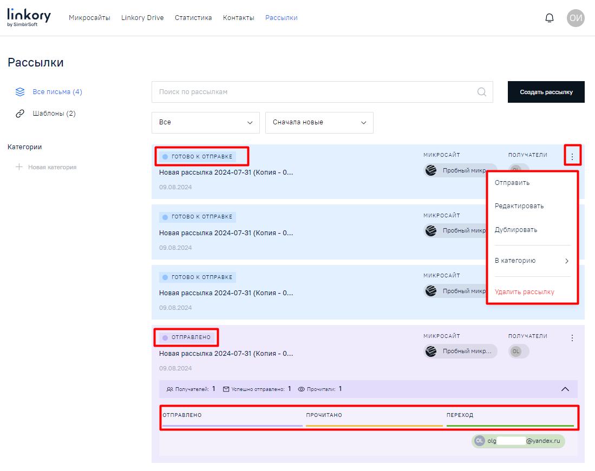Open the Все status filter dropdown

pyautogui.click(x=206, y=123)
